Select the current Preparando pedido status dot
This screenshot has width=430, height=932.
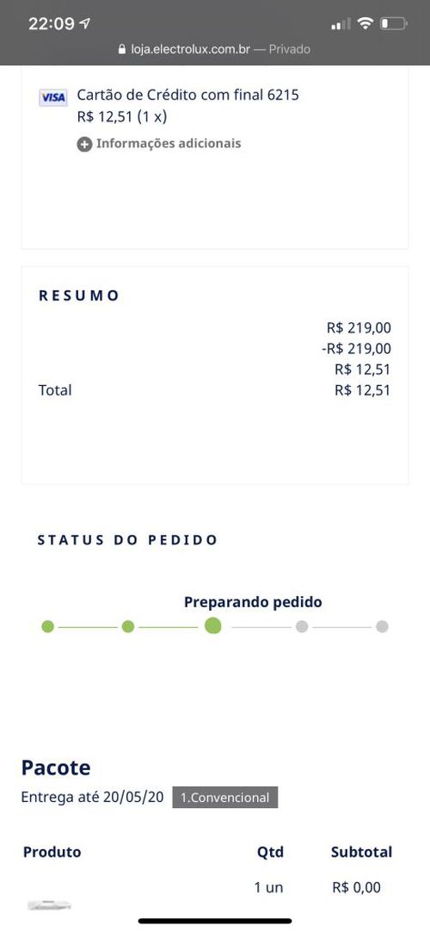tap(213, 626)
